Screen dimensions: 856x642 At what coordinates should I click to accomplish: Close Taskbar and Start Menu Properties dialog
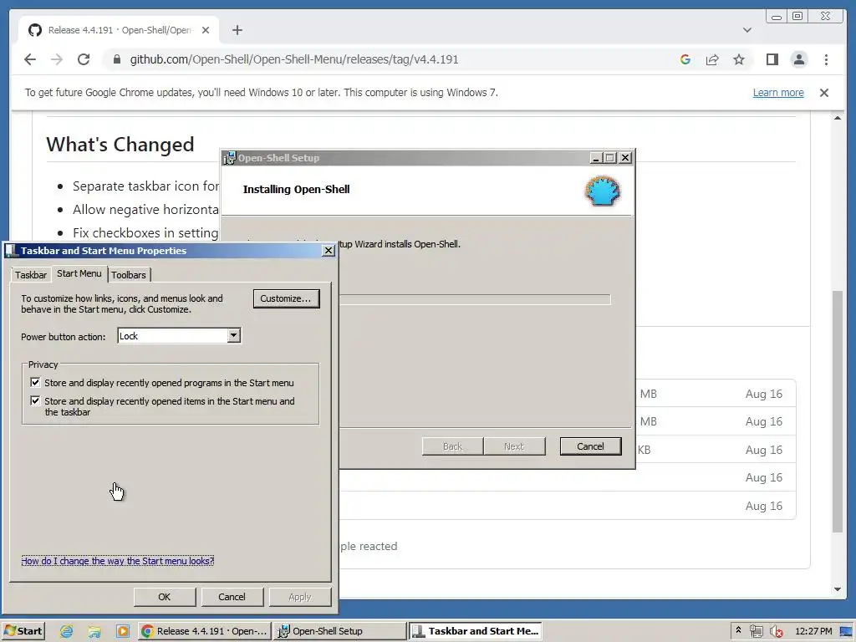tap(328, 251)
